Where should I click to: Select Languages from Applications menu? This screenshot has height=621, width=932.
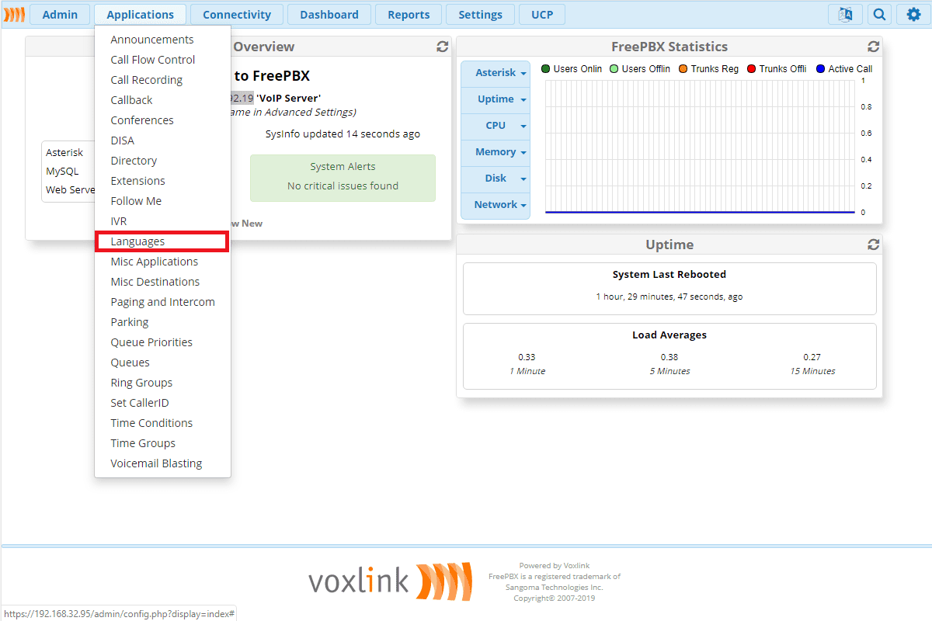pyautogui.click(x=137, y=241)
